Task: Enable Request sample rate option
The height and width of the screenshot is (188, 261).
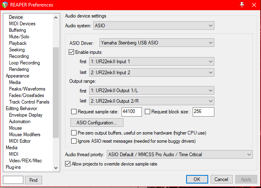Action: point(74,111)
